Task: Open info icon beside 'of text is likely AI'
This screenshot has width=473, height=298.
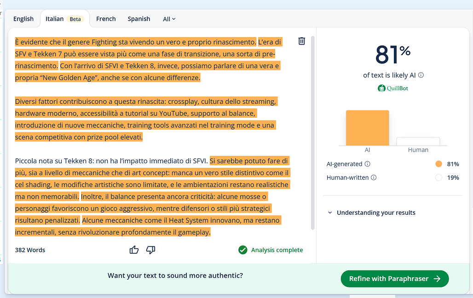Action: pos(421,75)
